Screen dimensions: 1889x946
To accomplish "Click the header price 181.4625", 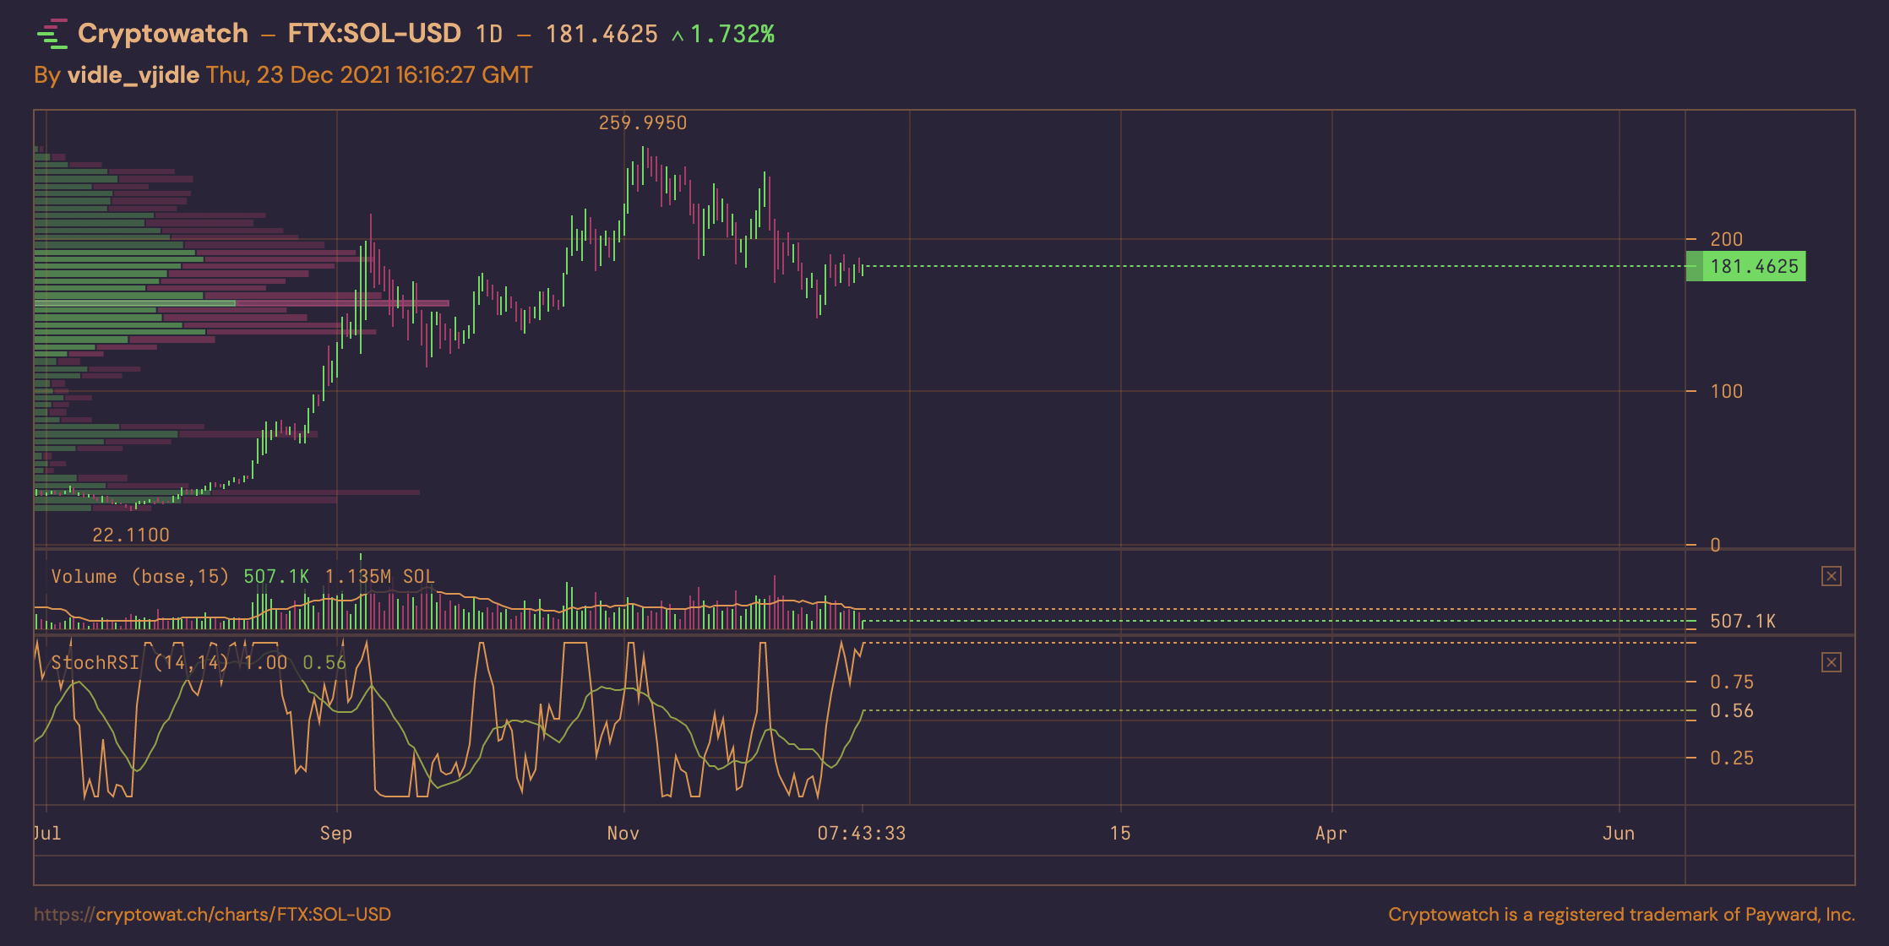I will (x=602, y=34).
